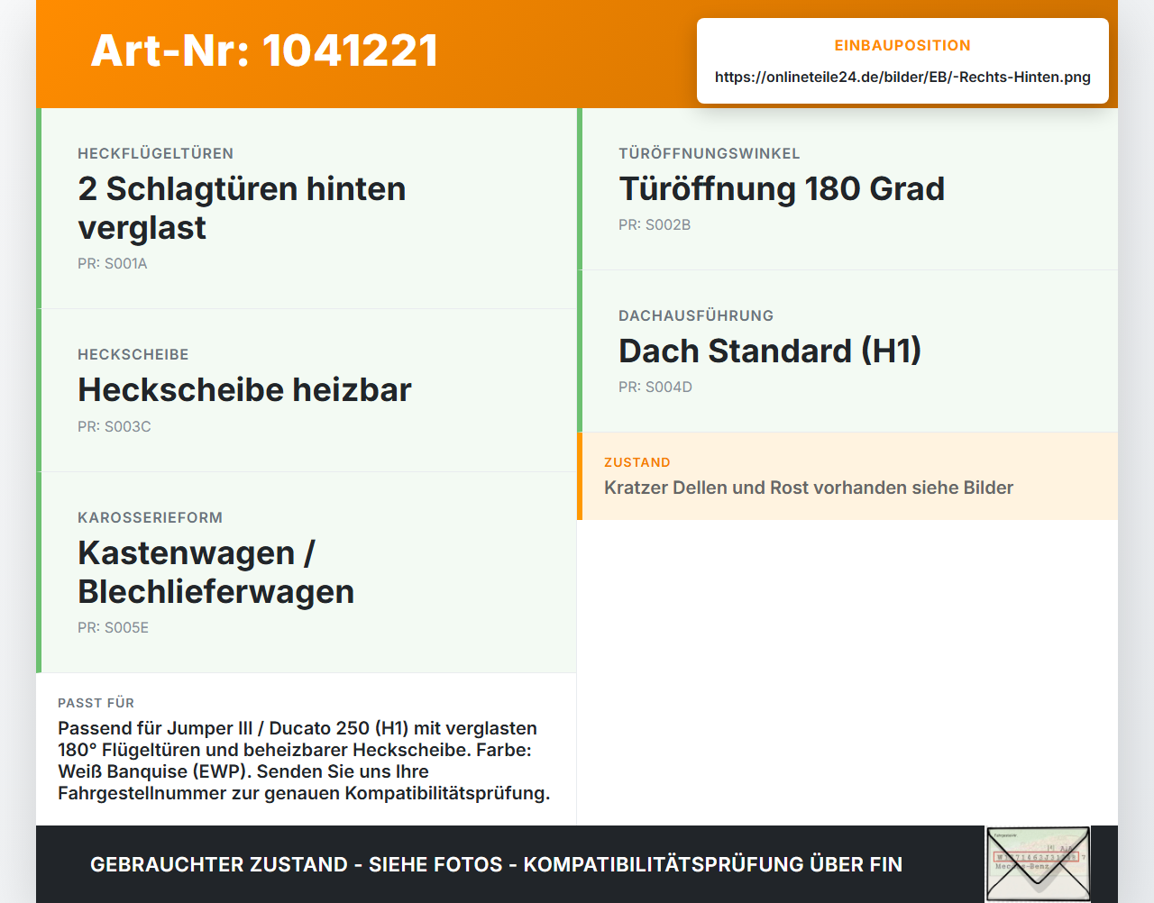Click the envelope thumbnail image in footer

(1038, 863)
